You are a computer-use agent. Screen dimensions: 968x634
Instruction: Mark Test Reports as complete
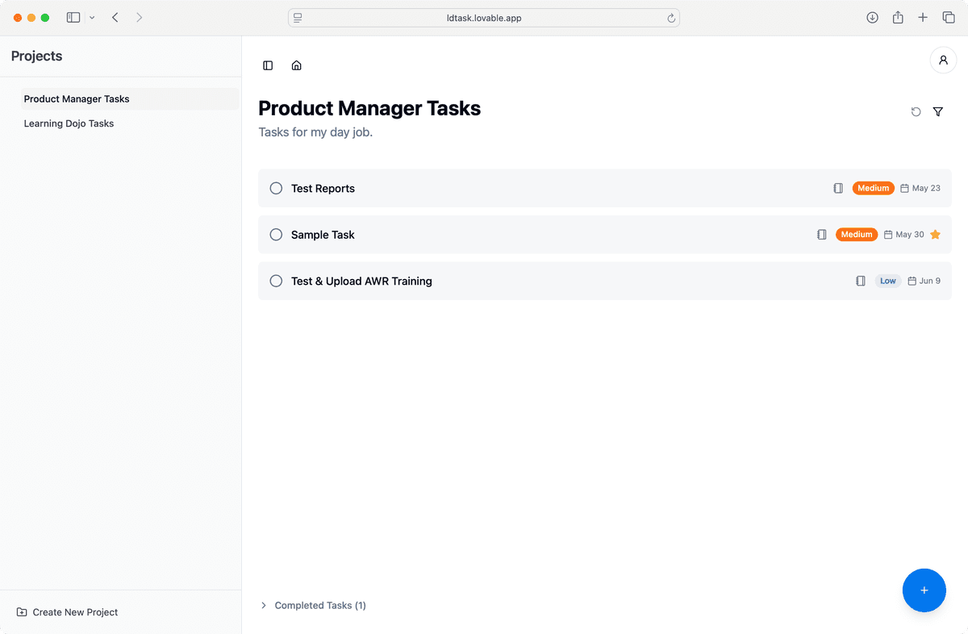(276, 188)
